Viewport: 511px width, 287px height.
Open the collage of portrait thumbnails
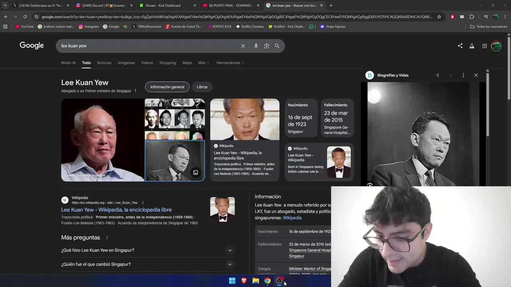click(x=175, y=119)
